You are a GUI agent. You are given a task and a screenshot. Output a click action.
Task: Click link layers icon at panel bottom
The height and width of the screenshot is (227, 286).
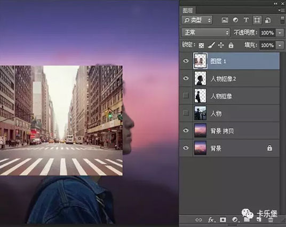198,220
